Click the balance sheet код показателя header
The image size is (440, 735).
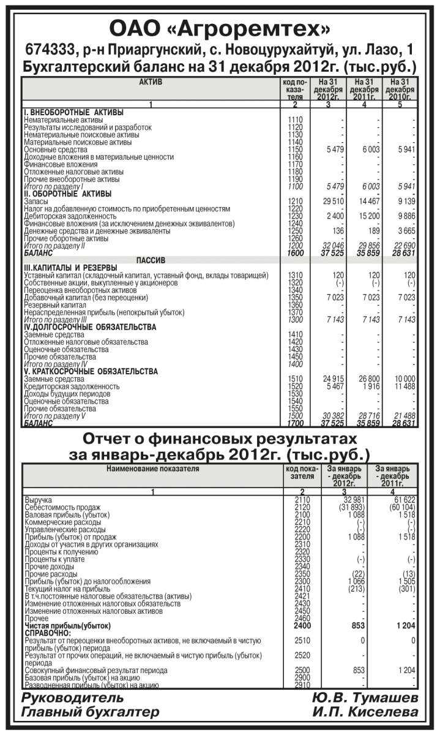tap(295, 89)
